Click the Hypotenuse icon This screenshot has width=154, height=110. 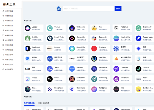(x=94, y=69)
